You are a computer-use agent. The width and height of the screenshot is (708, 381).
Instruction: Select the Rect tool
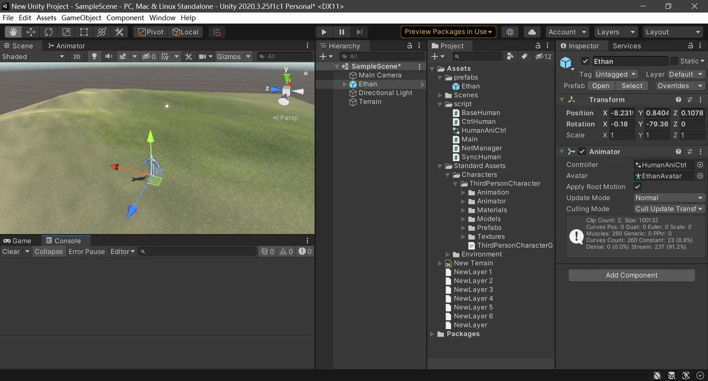84,32
